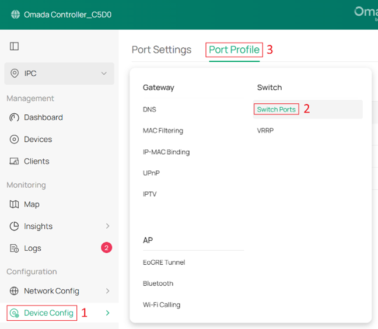Click the globe icon beside Omada Controller title
The width and height of the screenshot is (378, 329).
pyautogui.click(x=15, y=15)
